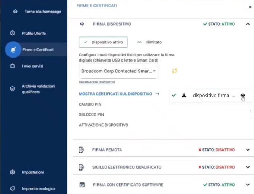Screen dimensions: 254x194
Task: Click the Firma Remota section icon
Action: [82, 150]
